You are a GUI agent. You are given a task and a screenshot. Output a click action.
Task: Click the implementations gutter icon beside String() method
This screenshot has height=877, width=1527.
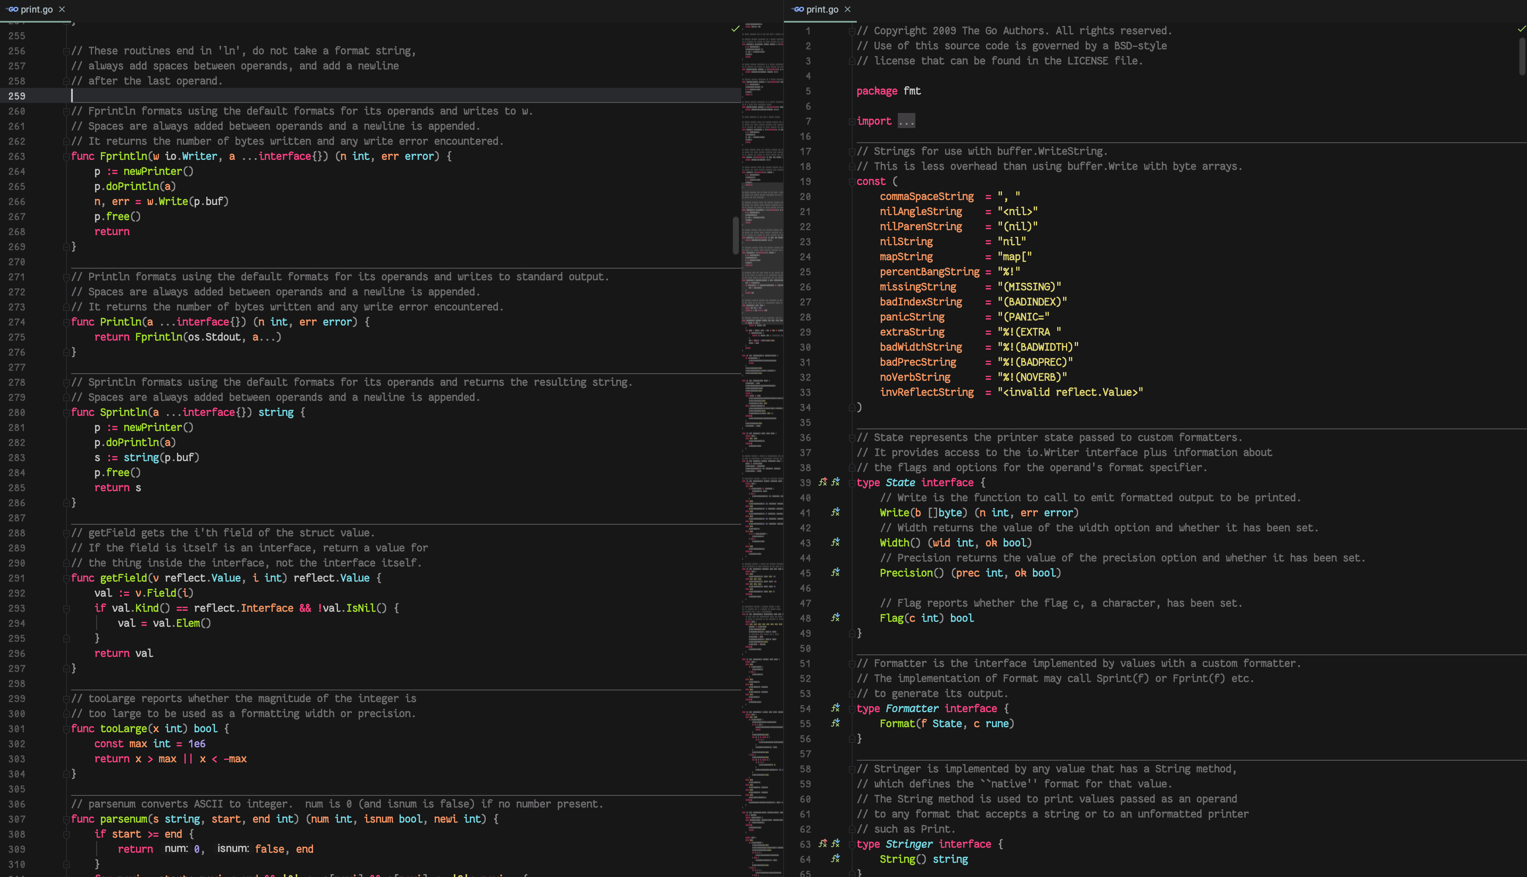[835, 859]
